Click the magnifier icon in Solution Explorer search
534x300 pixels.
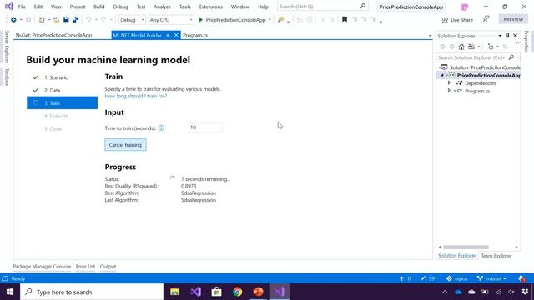pyautogui.click(x=511, y=57)
